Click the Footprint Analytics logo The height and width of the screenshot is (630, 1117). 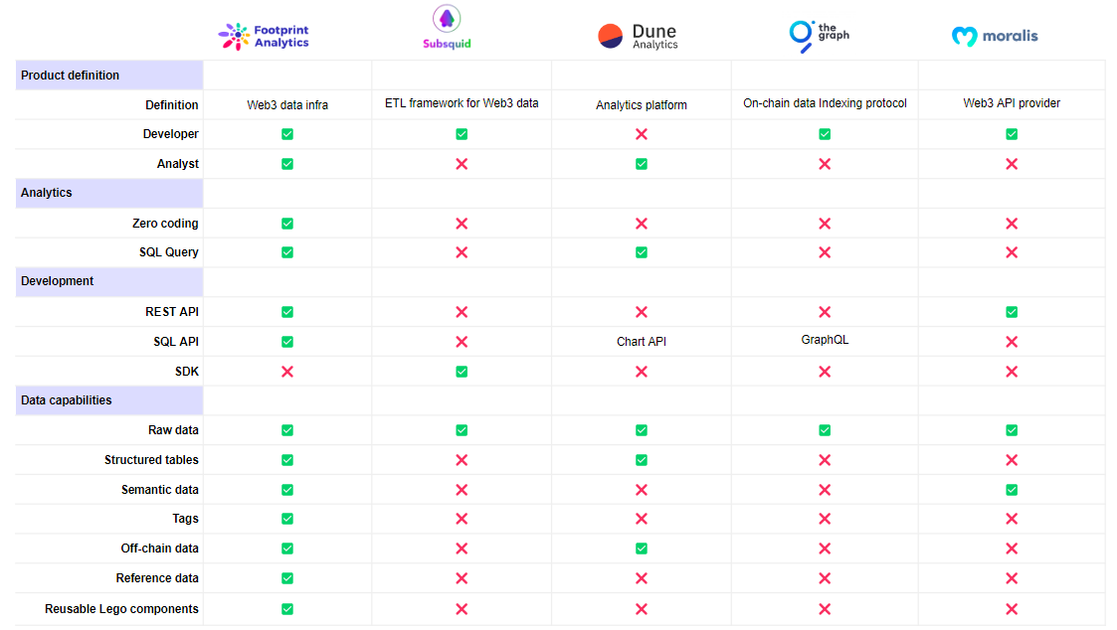click(264, 37)
